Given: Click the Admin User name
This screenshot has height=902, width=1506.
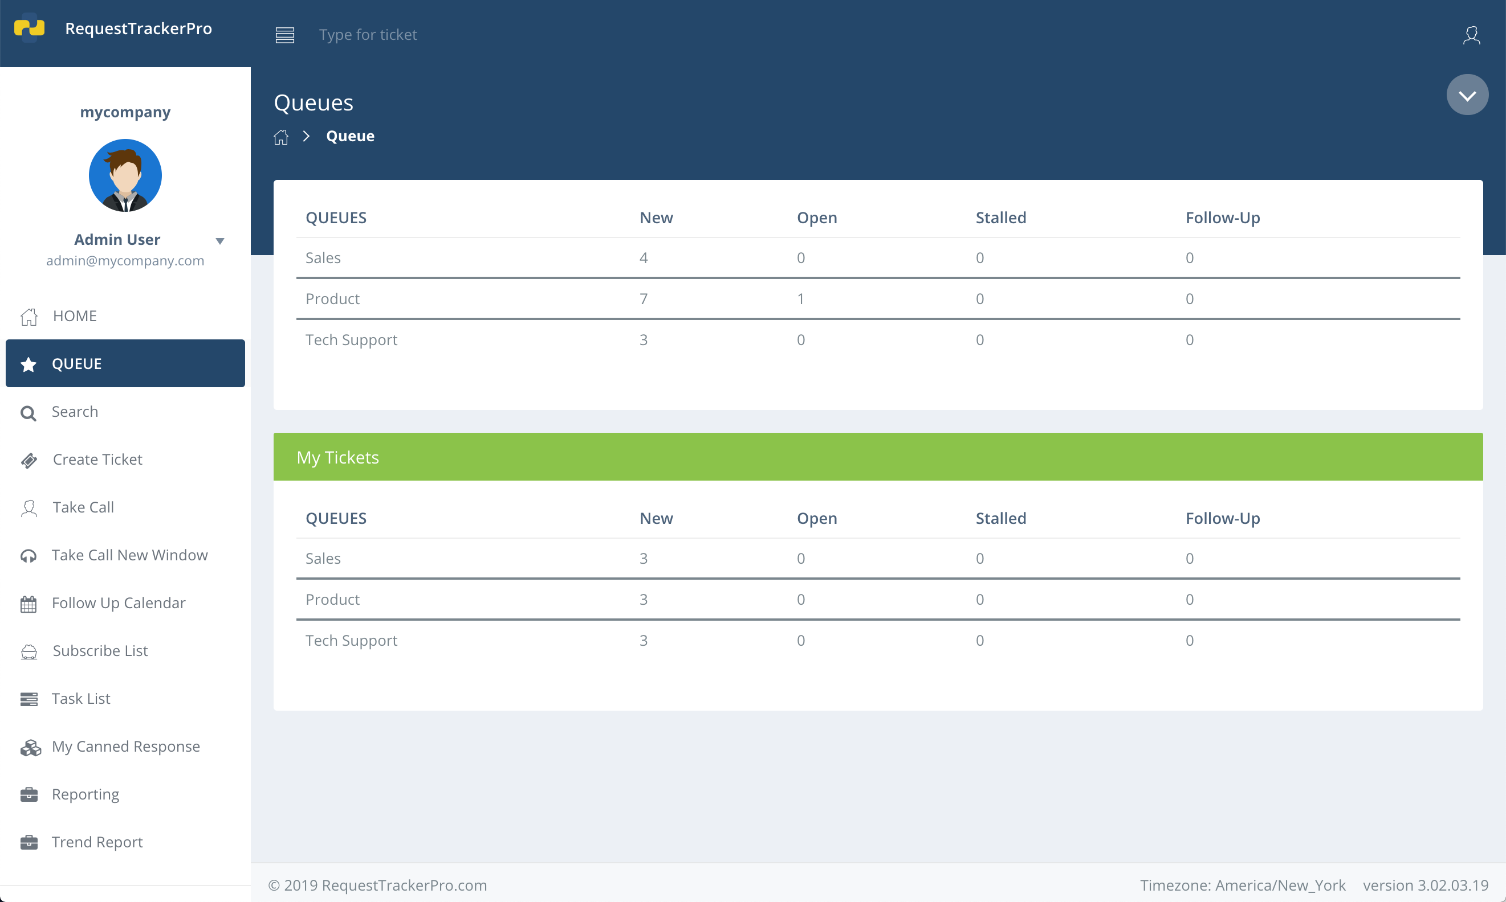Looking at the screenshot, I should (117, 240).
